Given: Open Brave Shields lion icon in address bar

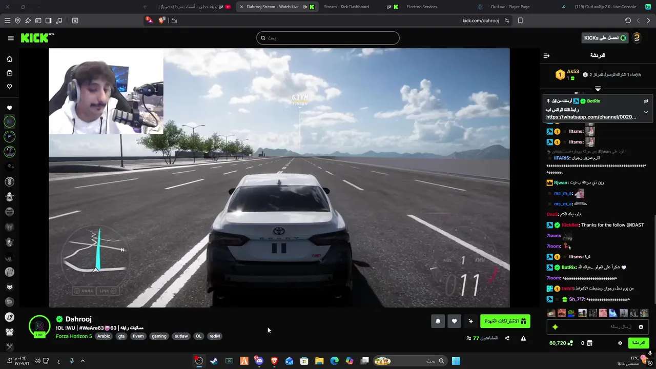Looking at the screenshot, I should pyautogui.click(x=162, y=20).
